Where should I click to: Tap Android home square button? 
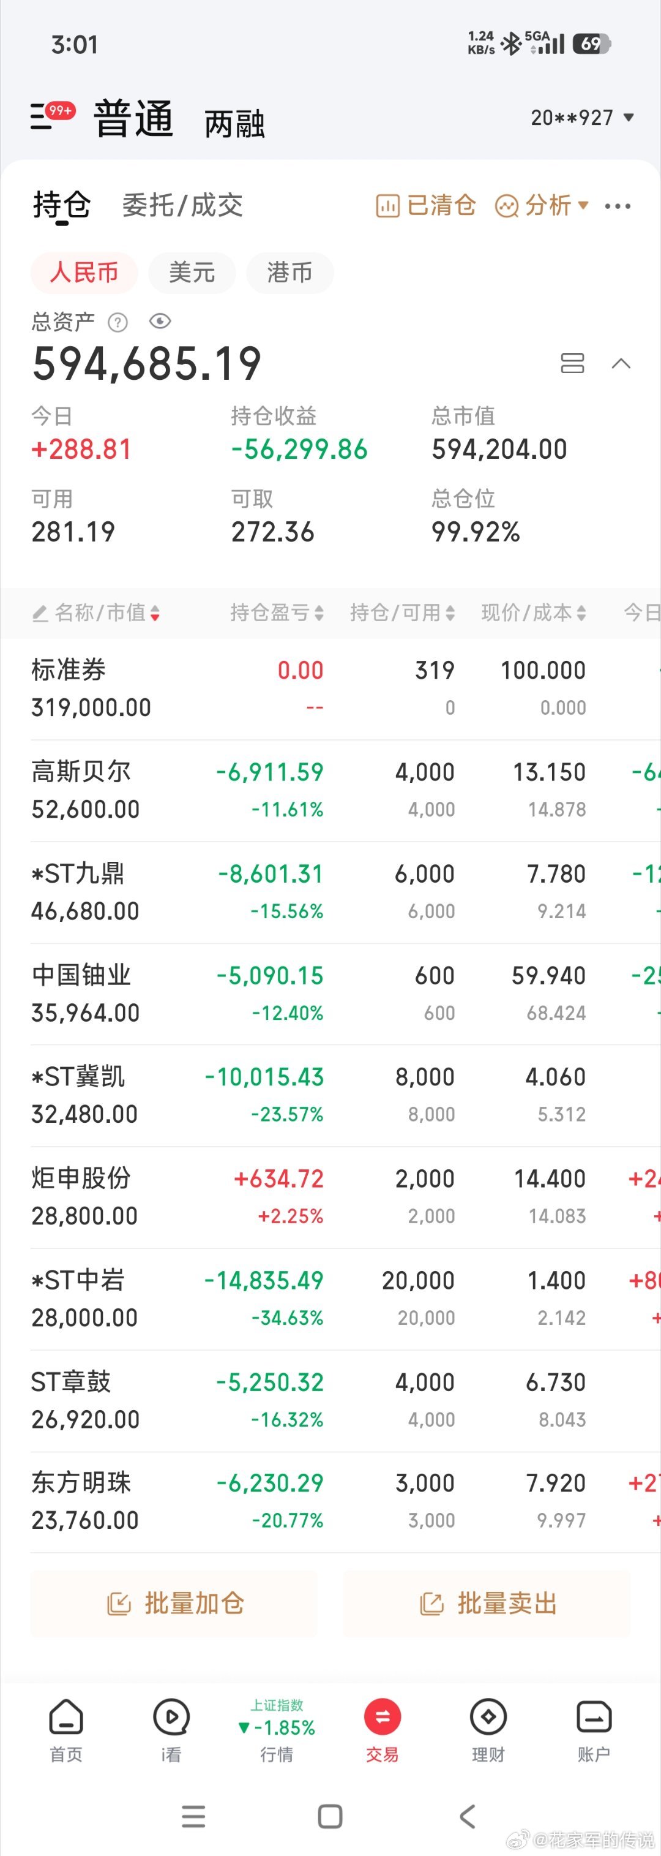tap(330, 1816)
